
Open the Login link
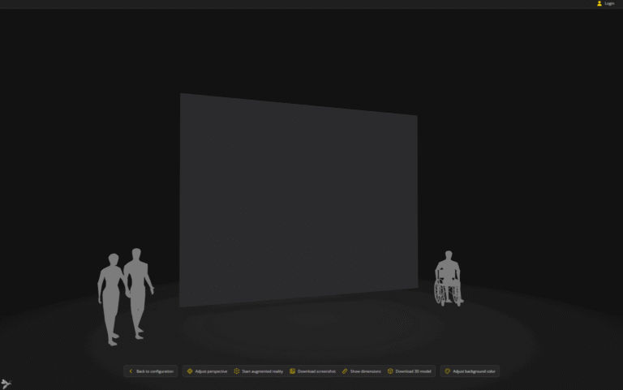click(605, 3)
